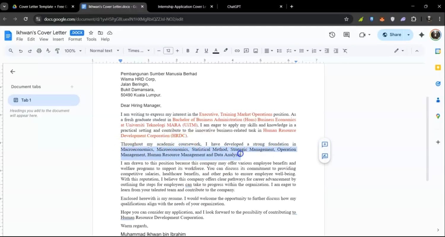The image size is (445, 237).
Task: Open the text color picker
Action: click(x=216, y=51)
